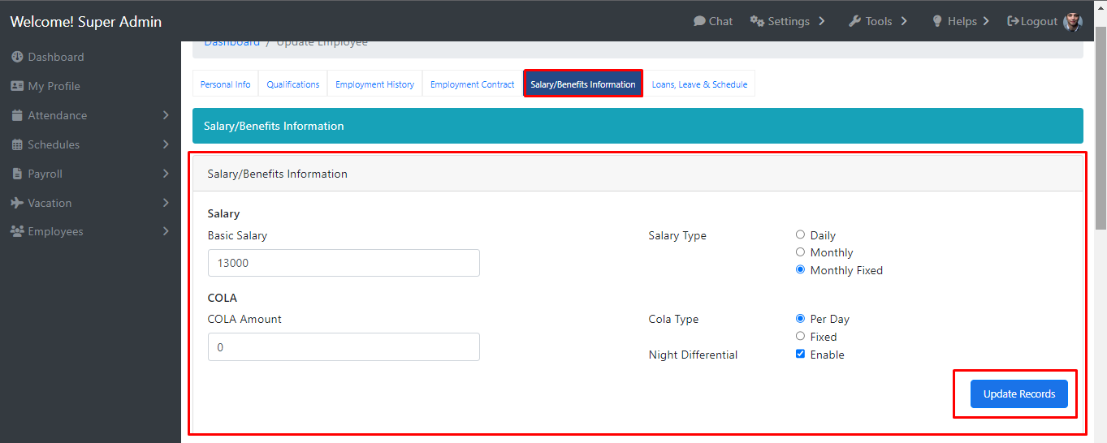Image resolution: width=1107 pixels, height=443 pixels.
Task: Click the Employees label in sidebar
Action: 55,231
